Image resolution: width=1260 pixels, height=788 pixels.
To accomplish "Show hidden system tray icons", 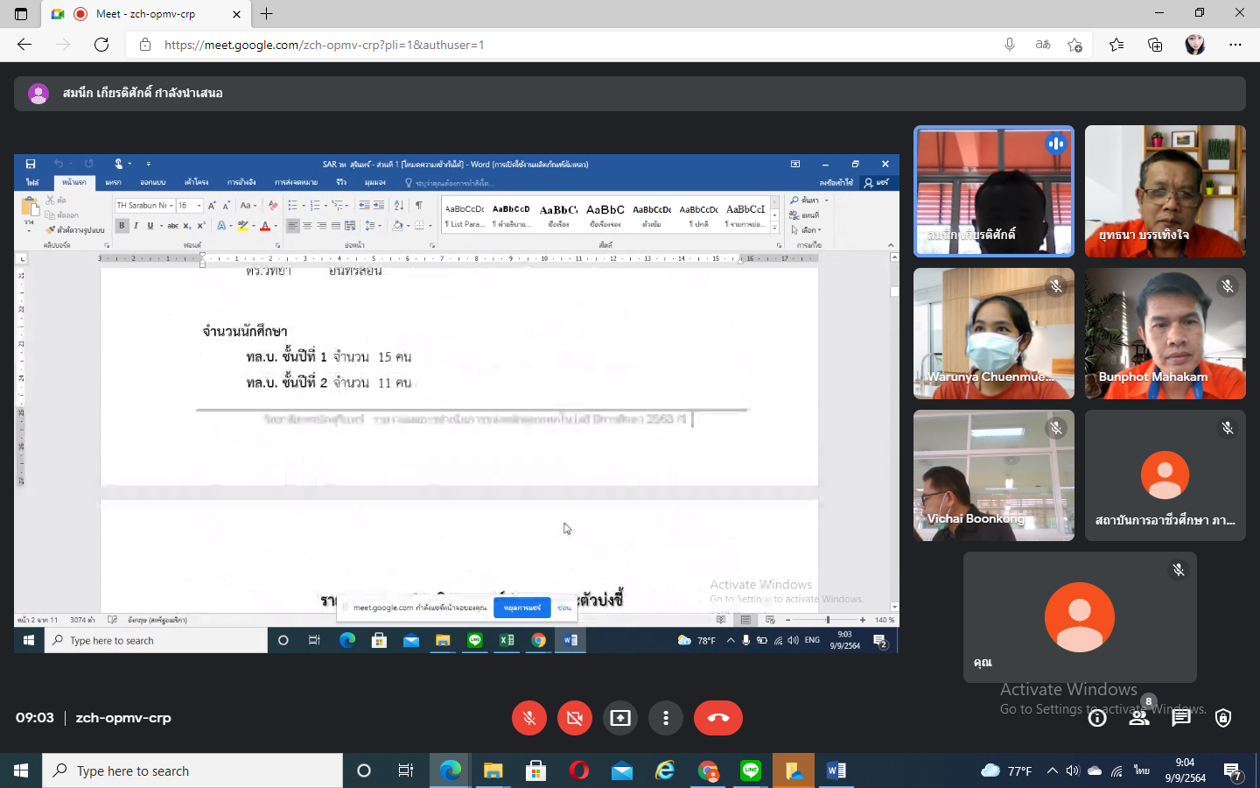I will pos(1052,770).
